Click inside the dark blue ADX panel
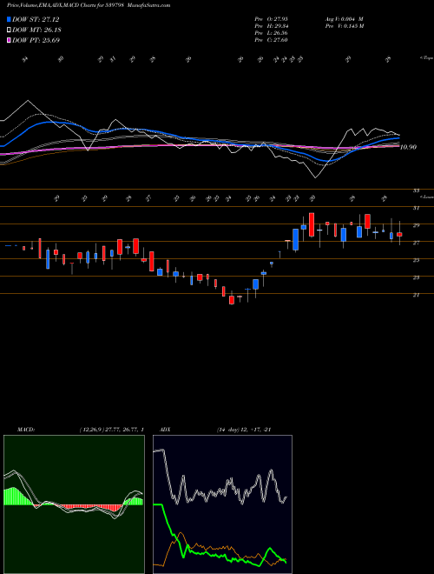The width and height of the screenshot is (434, 574). [x=222, y=504]
